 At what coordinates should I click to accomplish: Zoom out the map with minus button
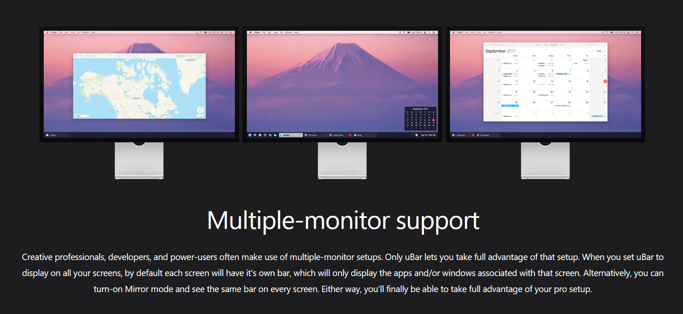click(199, 115)
